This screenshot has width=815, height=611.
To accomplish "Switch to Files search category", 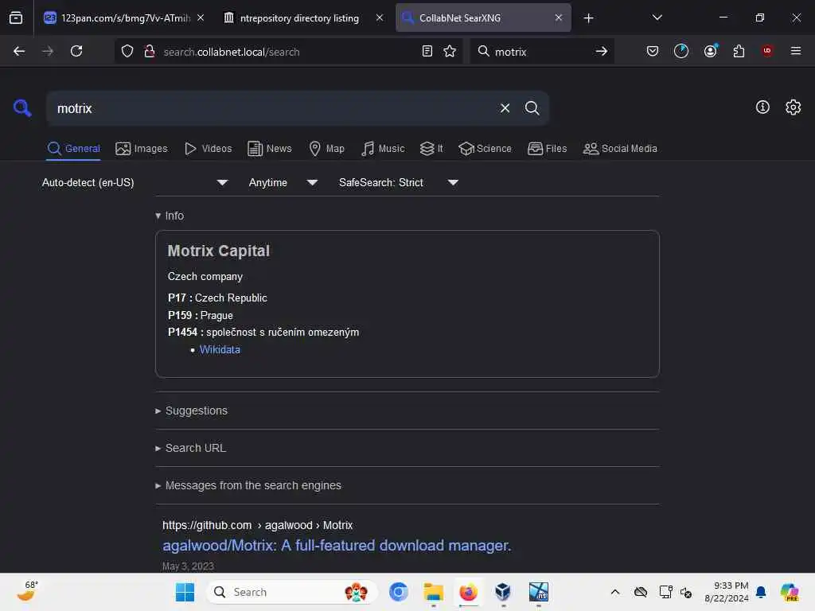I will (x=547, y=149).
